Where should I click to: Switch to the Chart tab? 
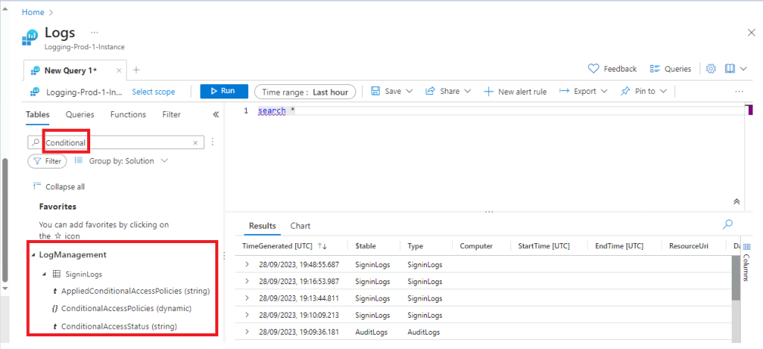pyautogui.click(x=300, y=226)
